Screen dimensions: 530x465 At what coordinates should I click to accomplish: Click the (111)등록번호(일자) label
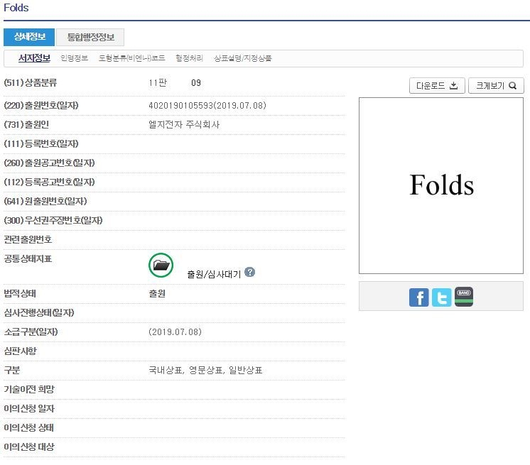[x=41, y=144]
